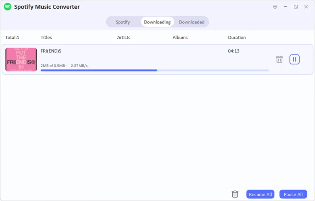Click the bottom trash icon to delete all
The image size is (315, 201).
(x=235, y=194)
